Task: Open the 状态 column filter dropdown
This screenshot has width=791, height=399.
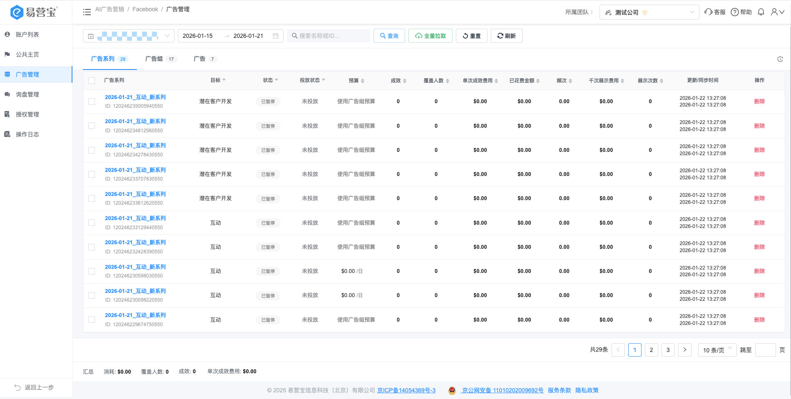Action: [x=276, y=80]
